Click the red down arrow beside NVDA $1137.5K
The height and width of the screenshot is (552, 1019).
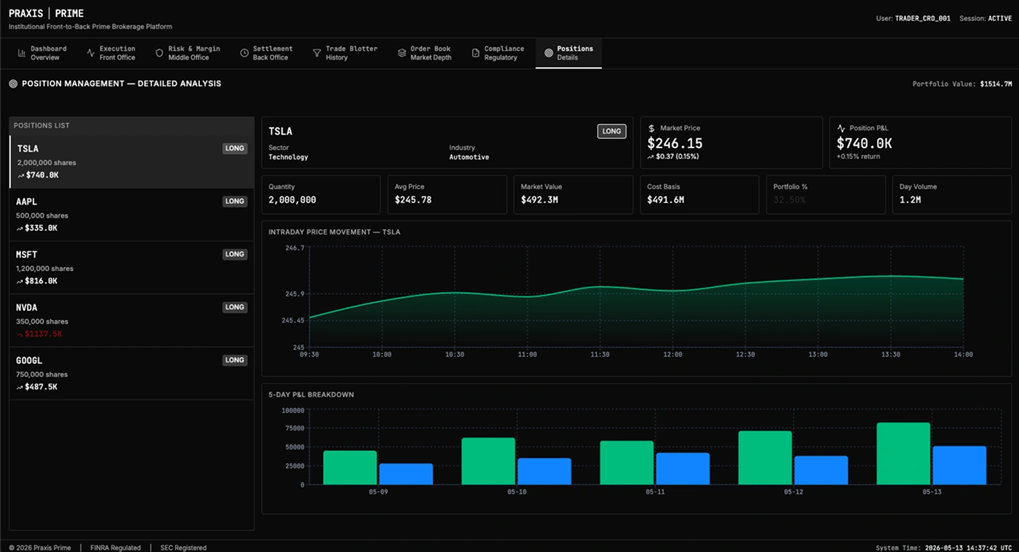pos(20,334)
